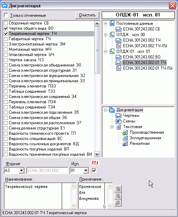Click the Постоянные данные document icon
This screenshot has height=217, width=178.
tap(112, 23)
